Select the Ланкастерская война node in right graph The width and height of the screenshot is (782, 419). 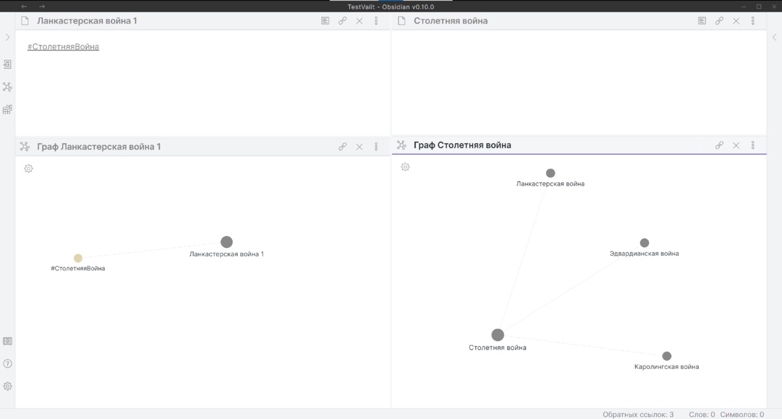[551, 173]
